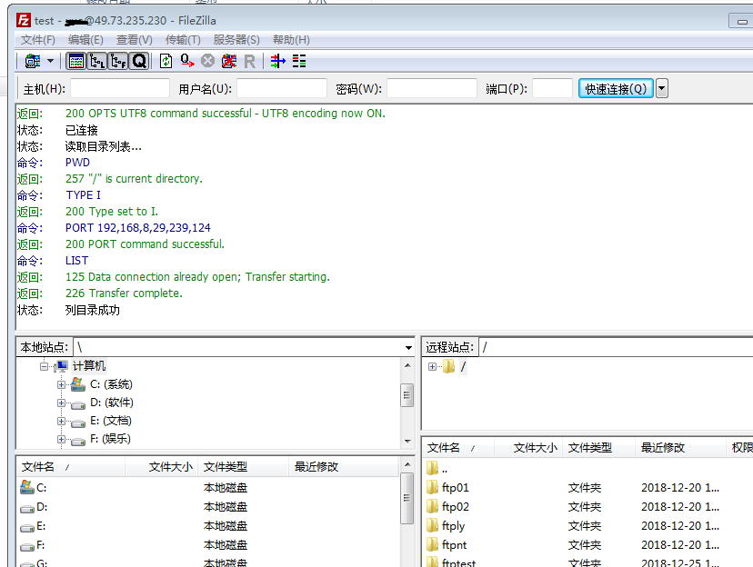This screenshot has height=567, width=753.
Task: Select F: (娱乐) in local tree
Action: pos(110,439)
